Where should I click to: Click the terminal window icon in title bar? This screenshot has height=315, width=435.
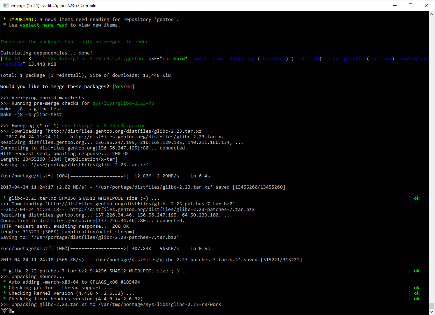[x=6, y=5]
